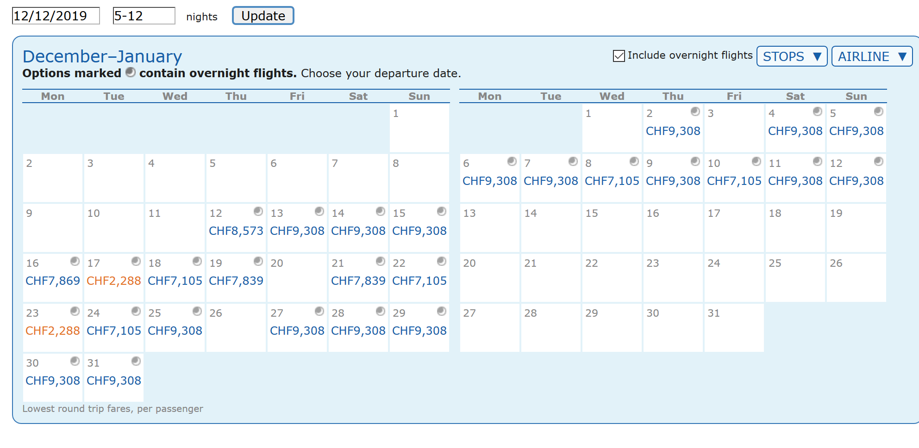Click overnight flight icon on December 12

click(x=258, y=211)
